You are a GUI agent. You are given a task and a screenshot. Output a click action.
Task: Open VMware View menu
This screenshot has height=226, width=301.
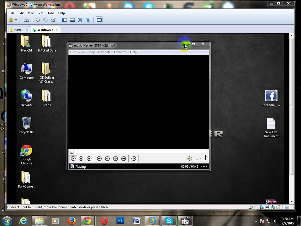31,13
